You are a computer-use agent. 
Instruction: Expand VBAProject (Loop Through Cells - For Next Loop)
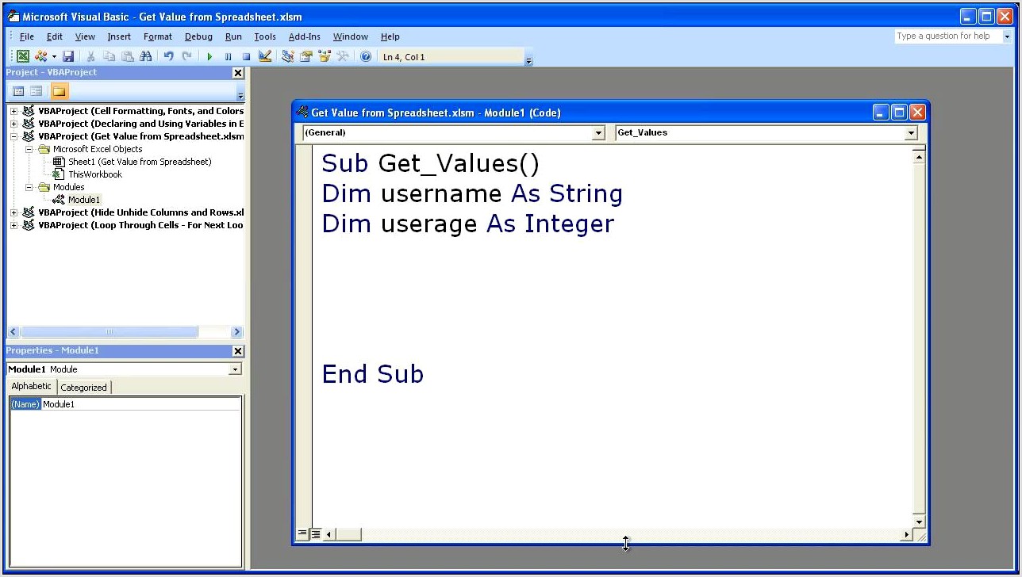(13, 225)
